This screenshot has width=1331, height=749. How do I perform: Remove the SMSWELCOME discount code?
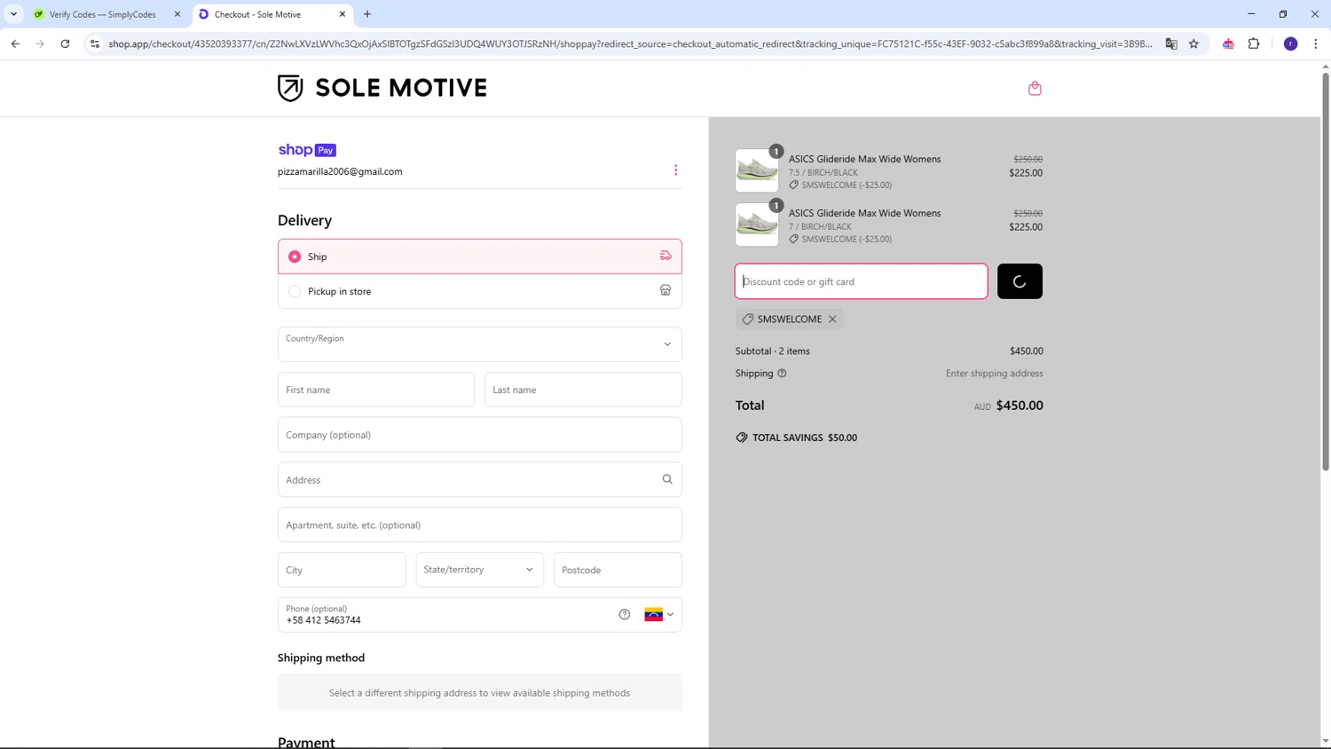[832, 319]
